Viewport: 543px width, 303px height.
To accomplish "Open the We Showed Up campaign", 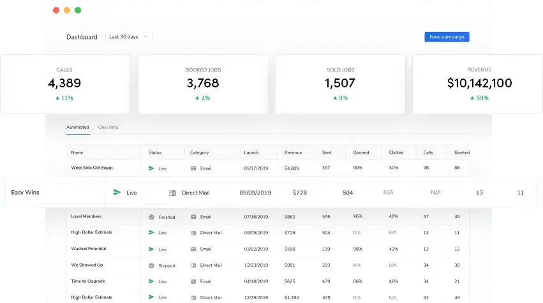I will [87, 265].
